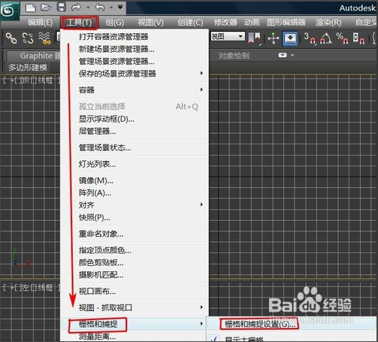Choose 管理场景资源管理器... menu entry
Viewport: 378px width, 342px height.
tap(135, 62)
